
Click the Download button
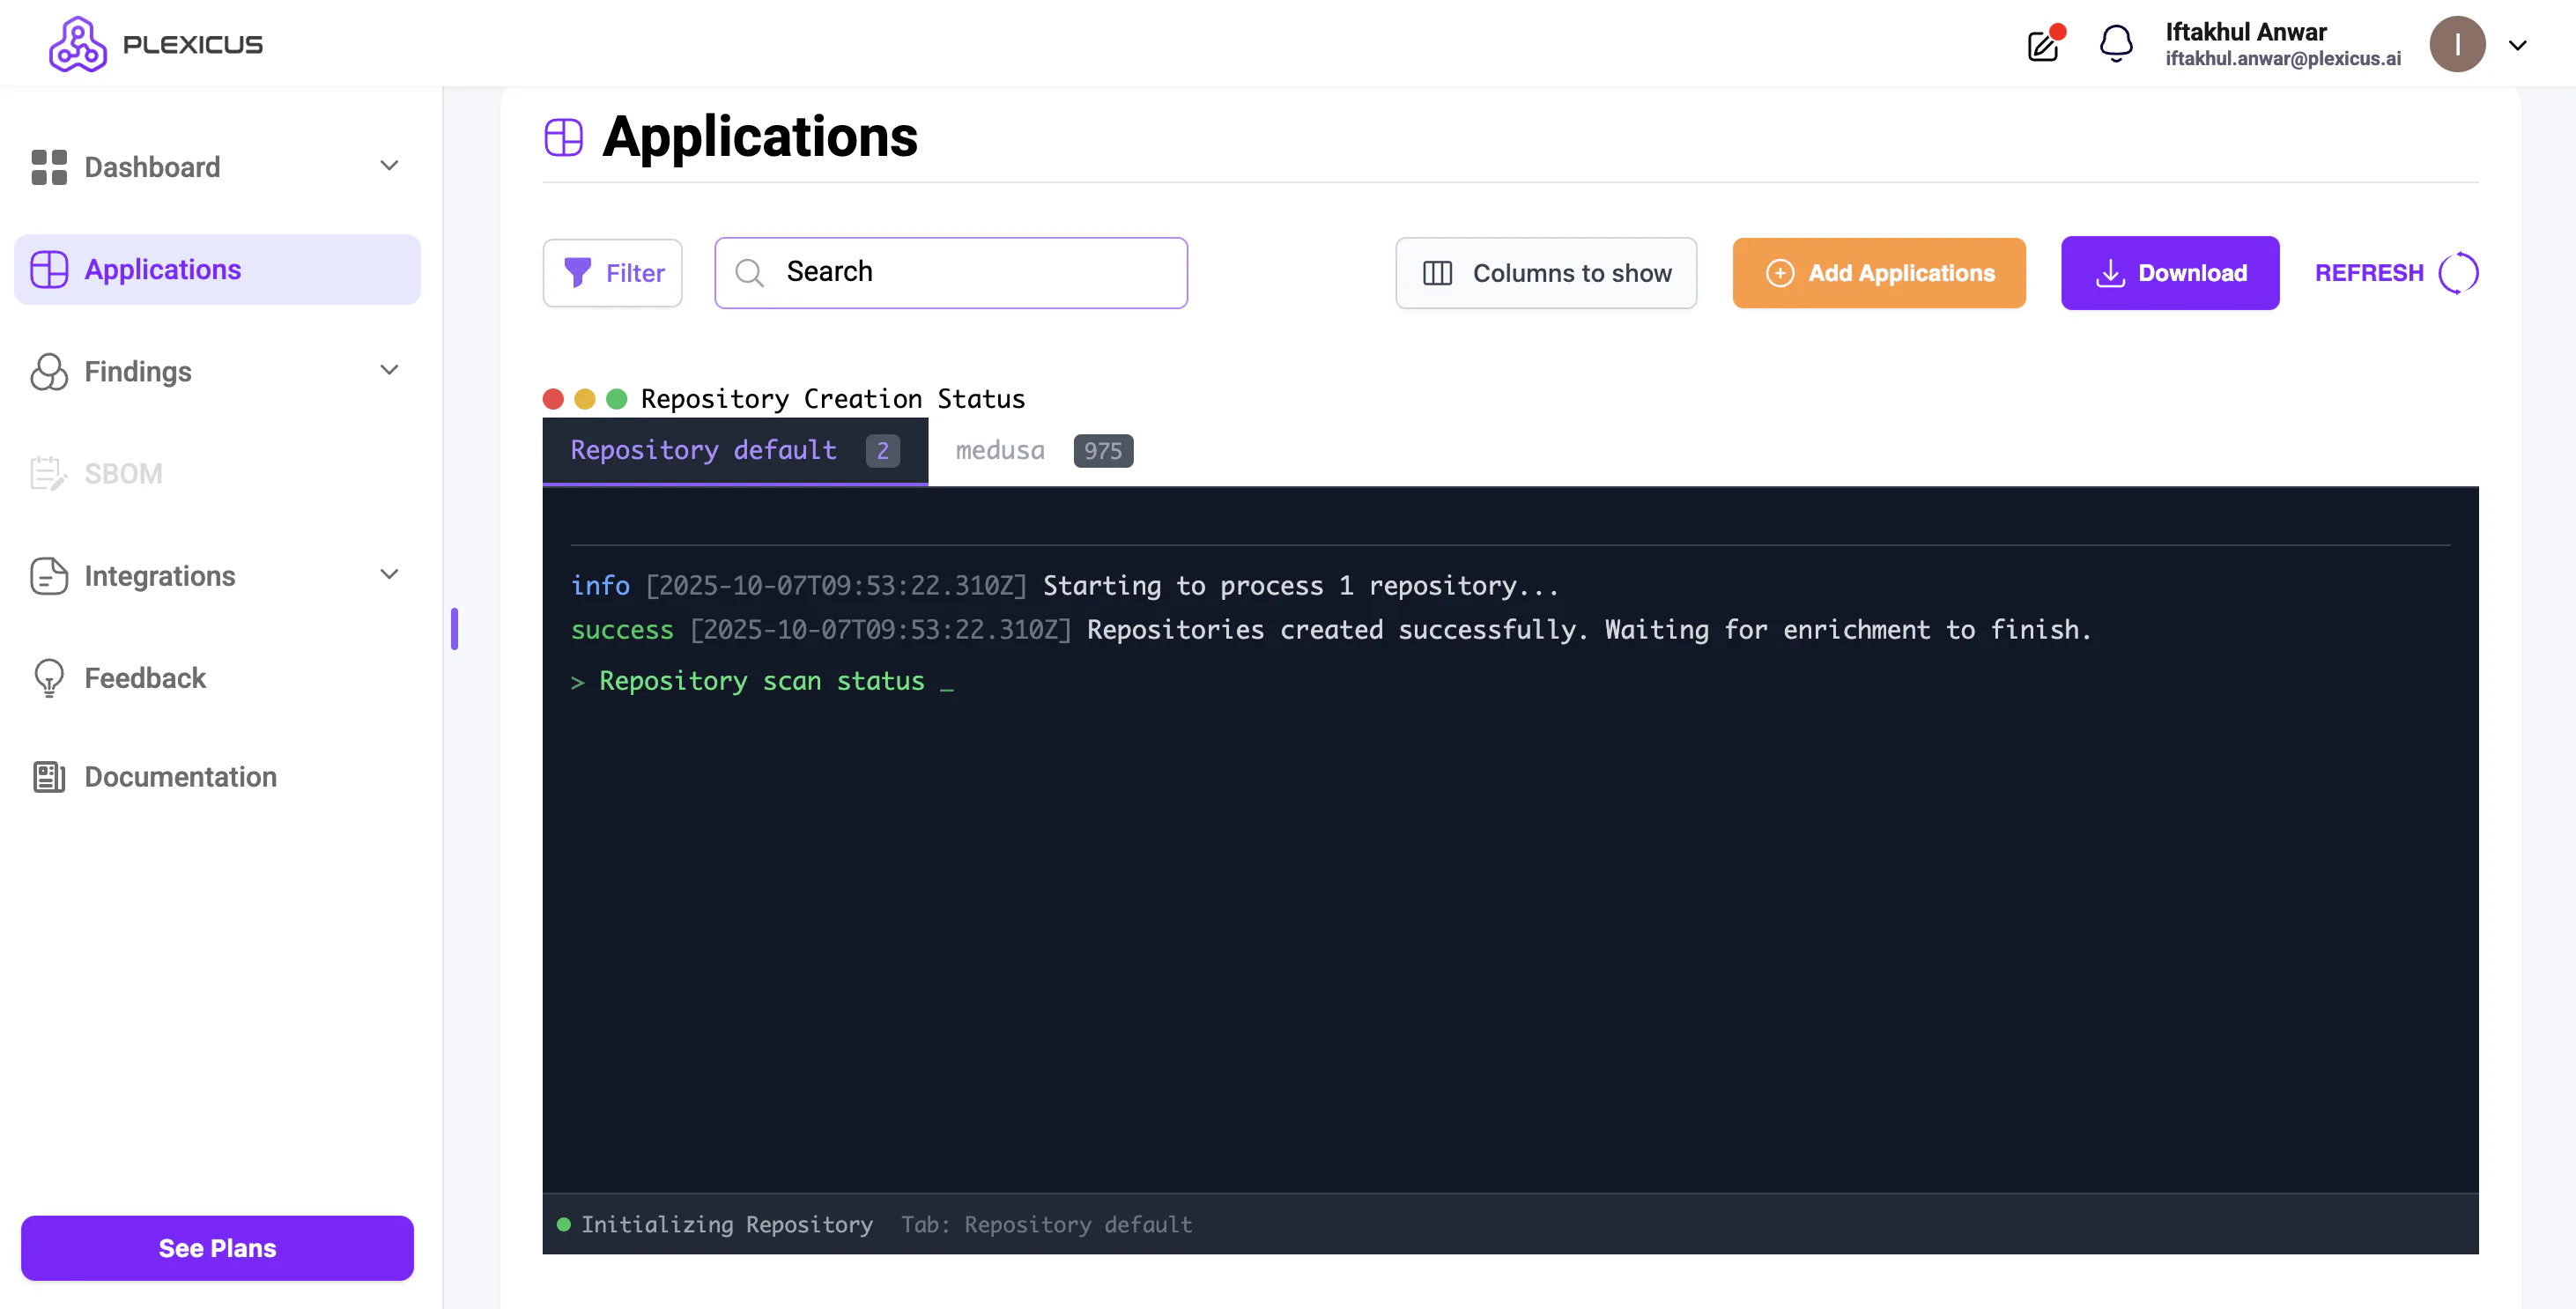pos(2170,273)
